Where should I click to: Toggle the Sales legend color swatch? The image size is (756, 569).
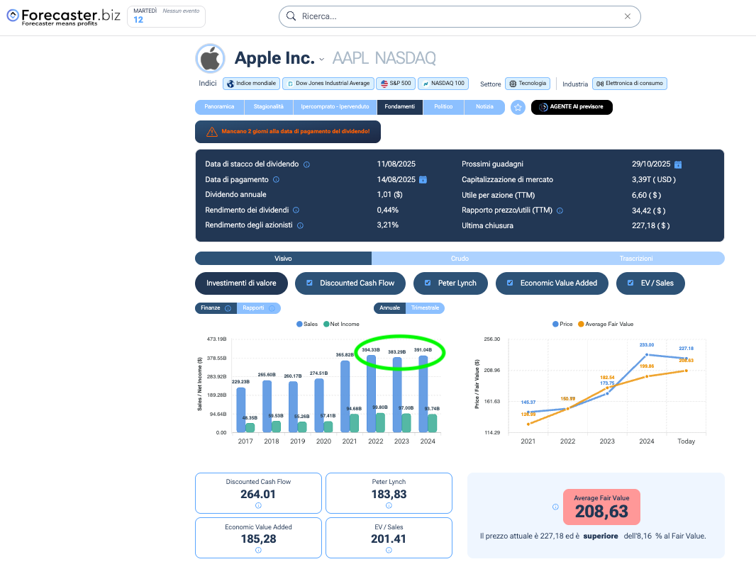[x=299, y=325]
